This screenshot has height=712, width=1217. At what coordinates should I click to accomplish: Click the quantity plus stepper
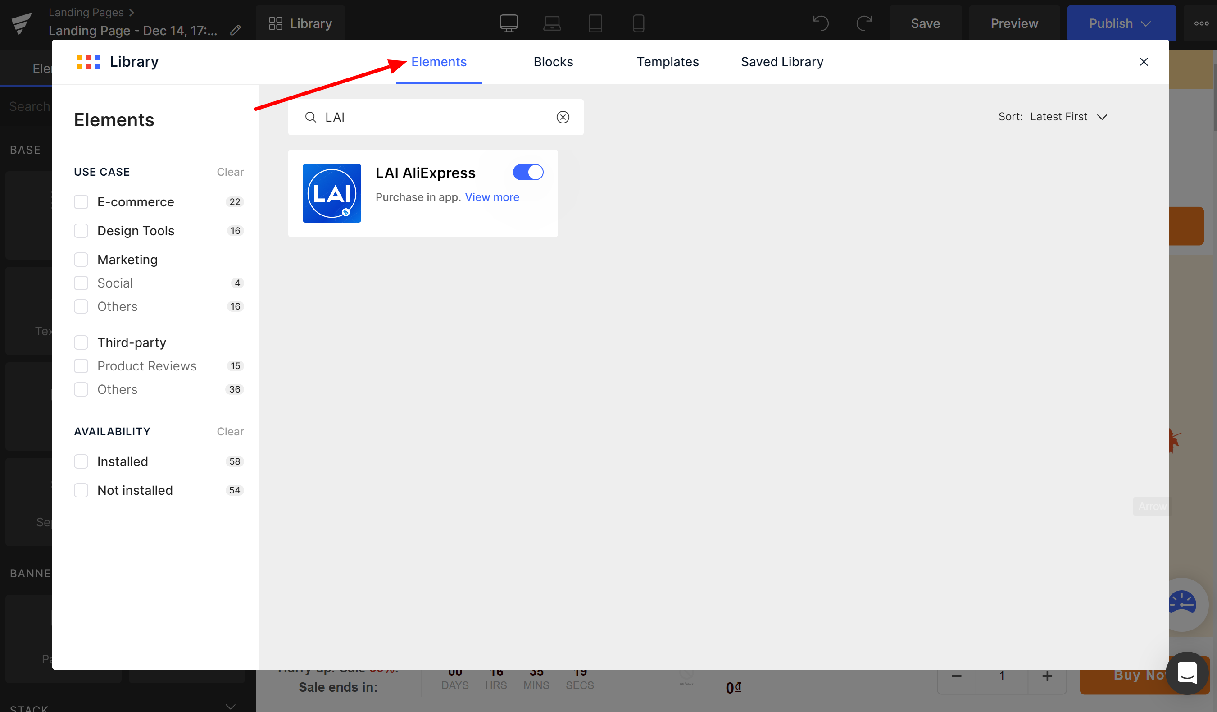coord(1047,676)
